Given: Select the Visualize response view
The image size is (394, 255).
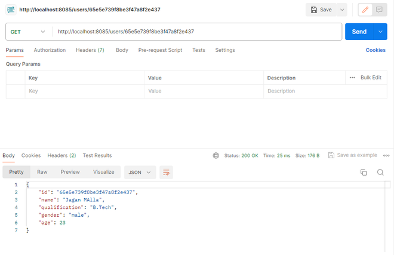Looking at the screenshot, I should pos(103,172).
